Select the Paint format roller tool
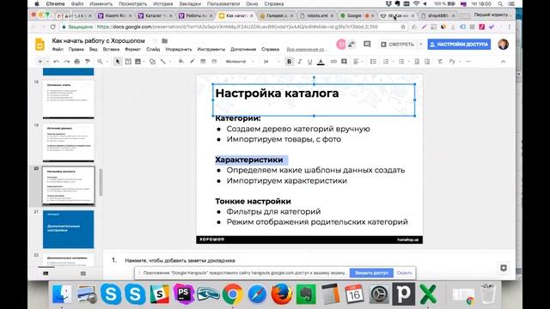The image size is (550, 309). 88,62
